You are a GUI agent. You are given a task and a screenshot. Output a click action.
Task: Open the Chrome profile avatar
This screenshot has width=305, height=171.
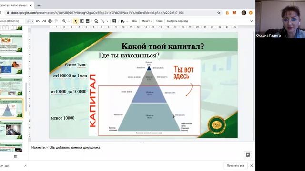pyautogui.click(x=244, y=13)
